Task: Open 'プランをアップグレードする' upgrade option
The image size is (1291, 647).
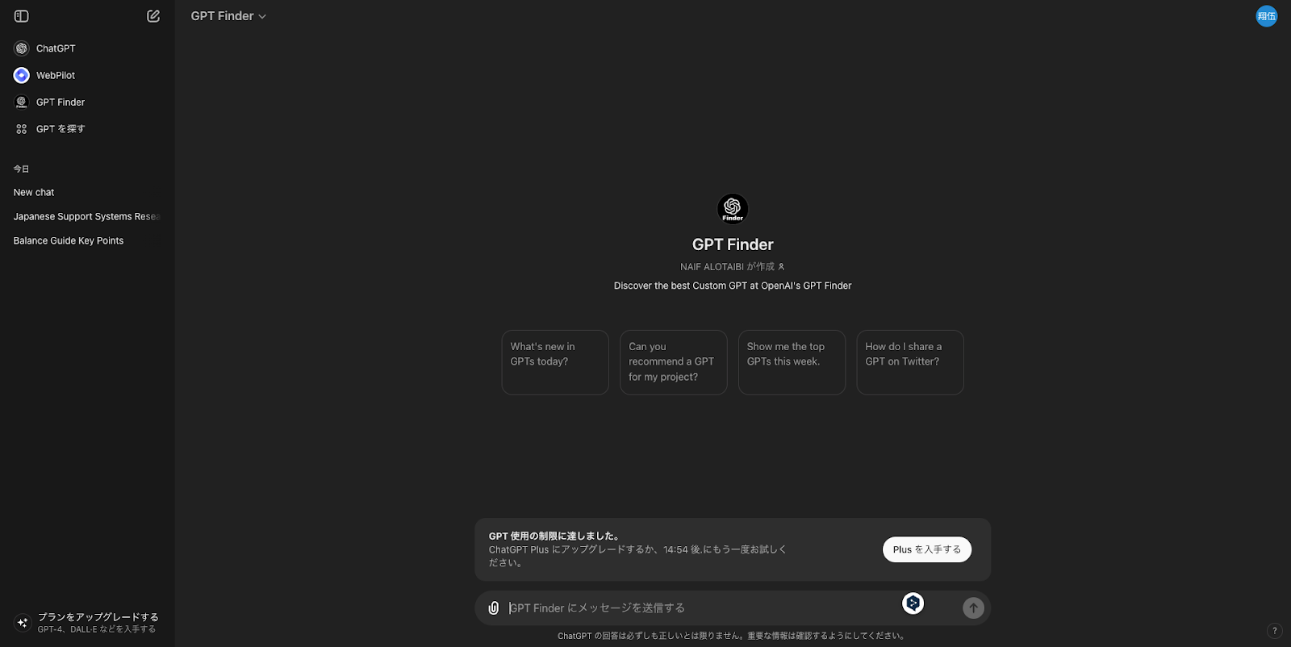Action: (87, 623)
